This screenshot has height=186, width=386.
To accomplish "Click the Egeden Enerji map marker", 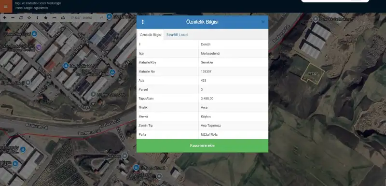I will 28,83.
